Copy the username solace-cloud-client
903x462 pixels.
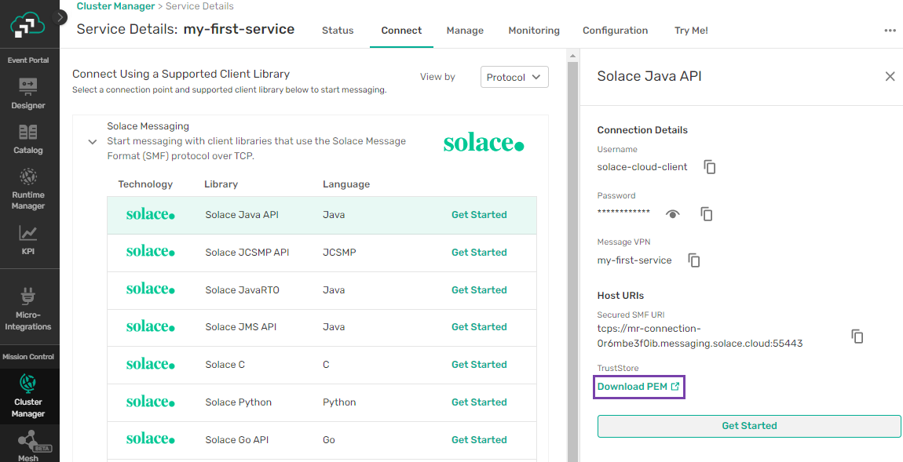(x=710, y=167)
